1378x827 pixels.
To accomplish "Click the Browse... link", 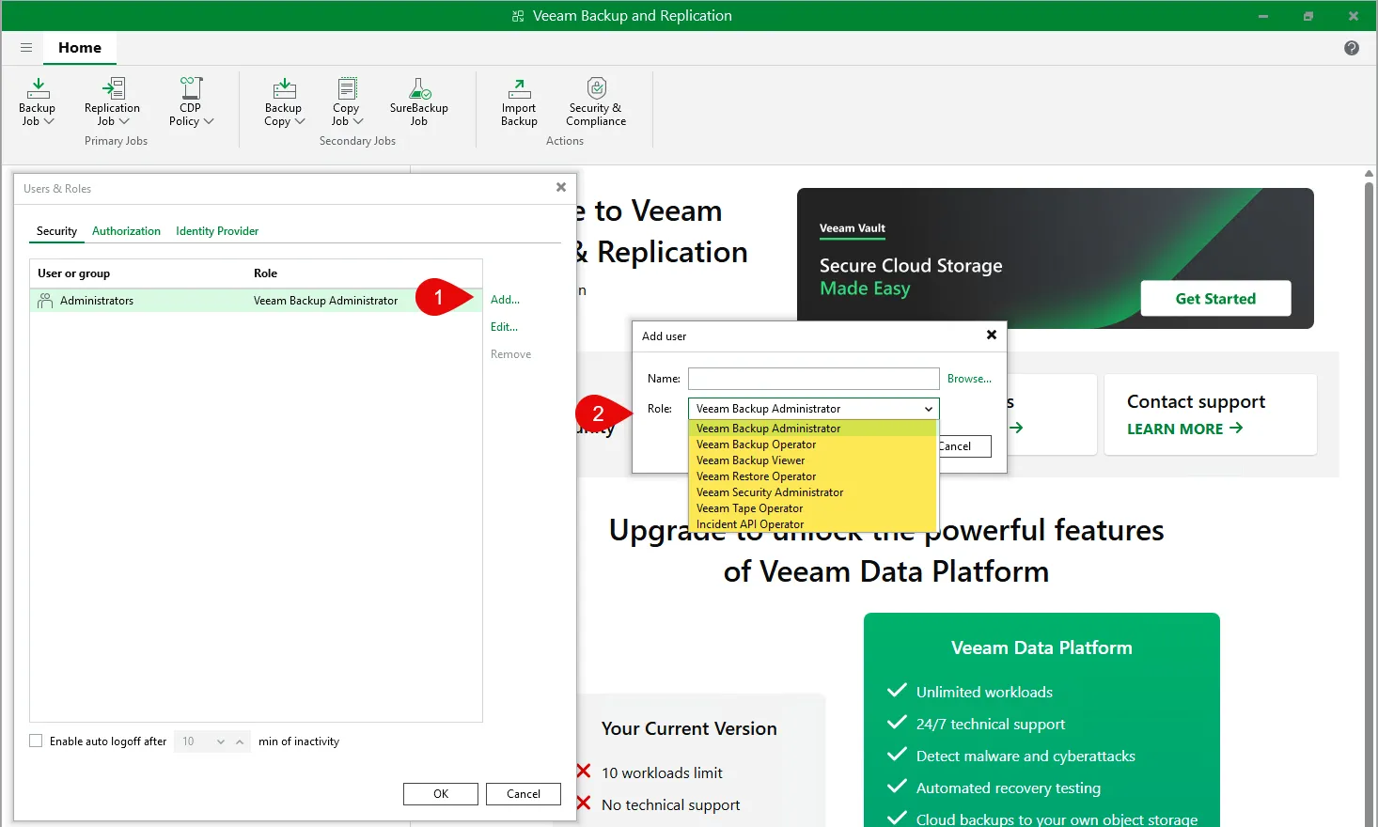I will (969, 379).
